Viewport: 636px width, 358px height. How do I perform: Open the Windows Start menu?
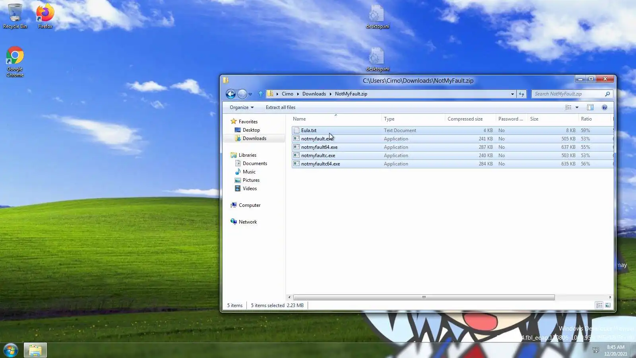click(x=11, y=350)
